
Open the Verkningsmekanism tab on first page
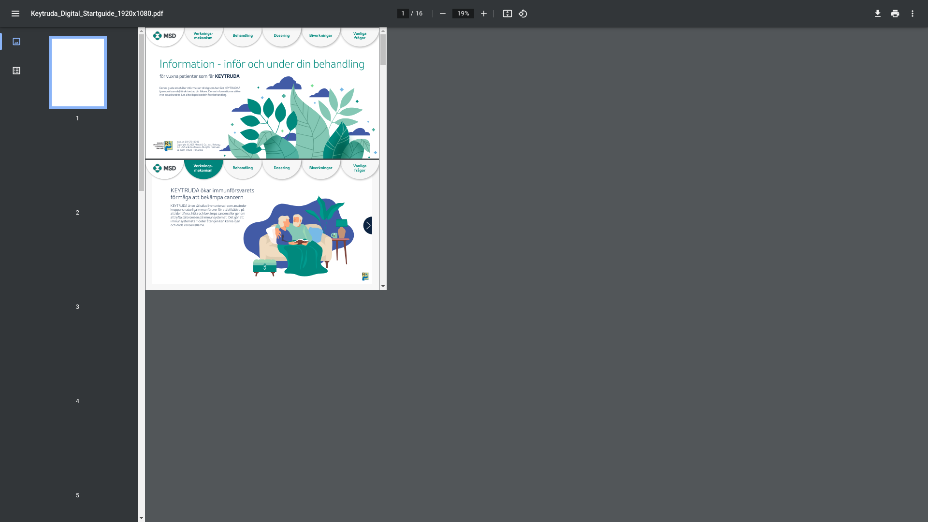pos(203,36)
